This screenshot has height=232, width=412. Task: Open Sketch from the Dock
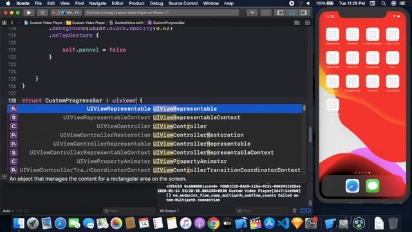click(x=297, y=224)
